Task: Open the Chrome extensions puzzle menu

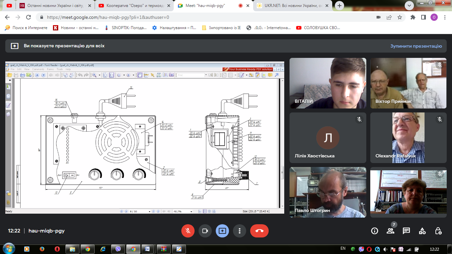Action: (x=413, y=18)
